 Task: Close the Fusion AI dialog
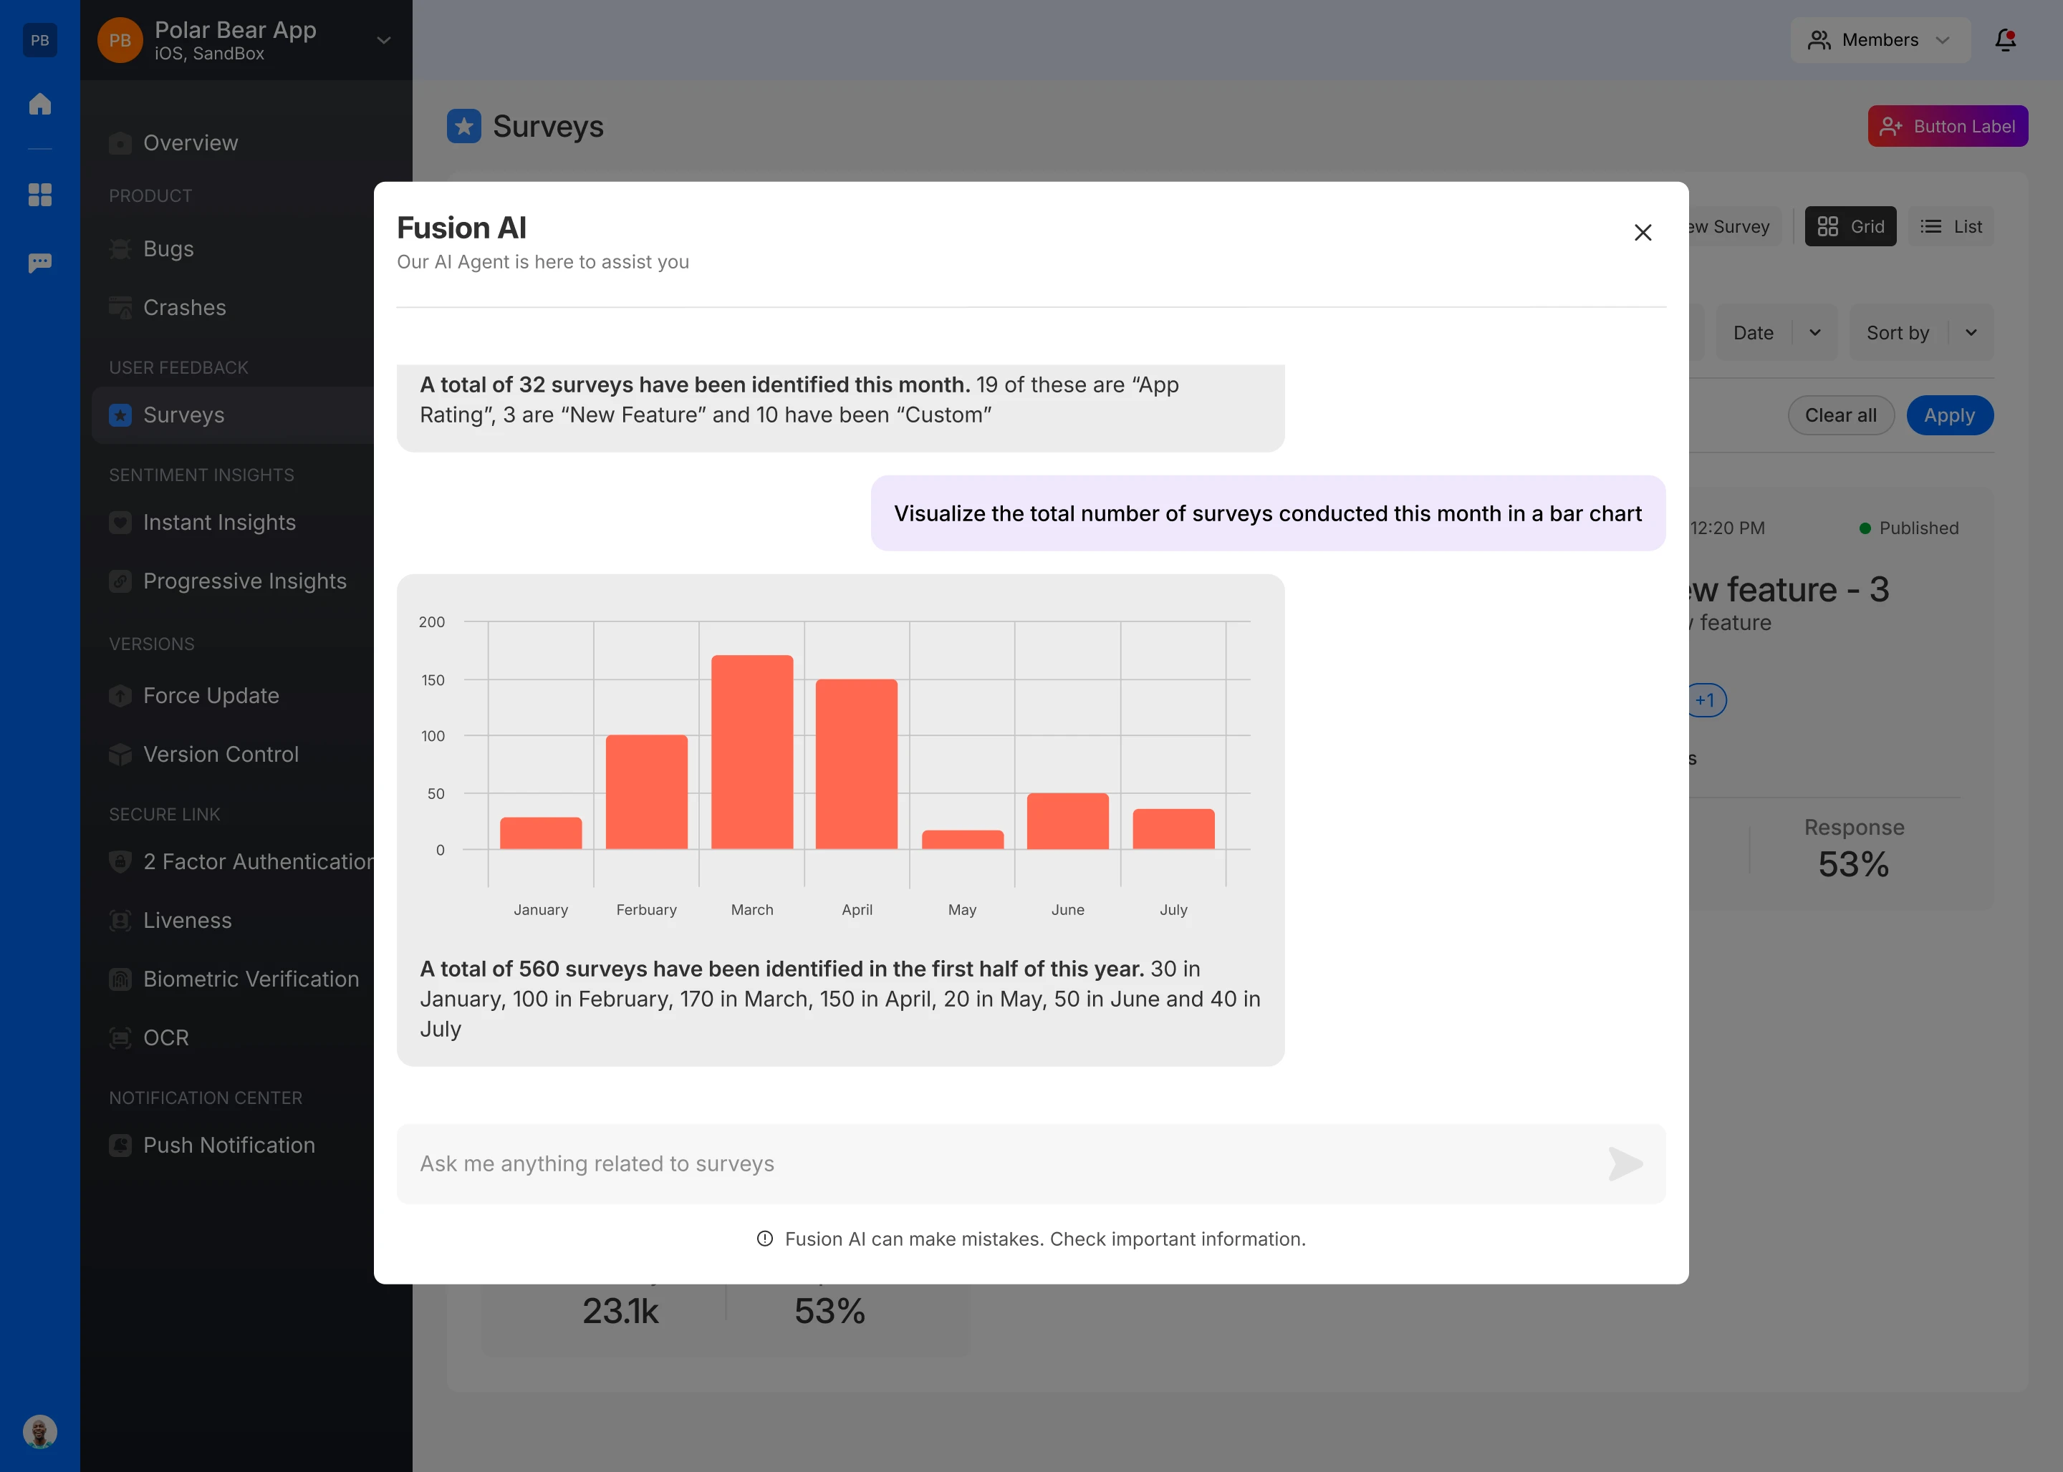click(x=1643, y=233)
